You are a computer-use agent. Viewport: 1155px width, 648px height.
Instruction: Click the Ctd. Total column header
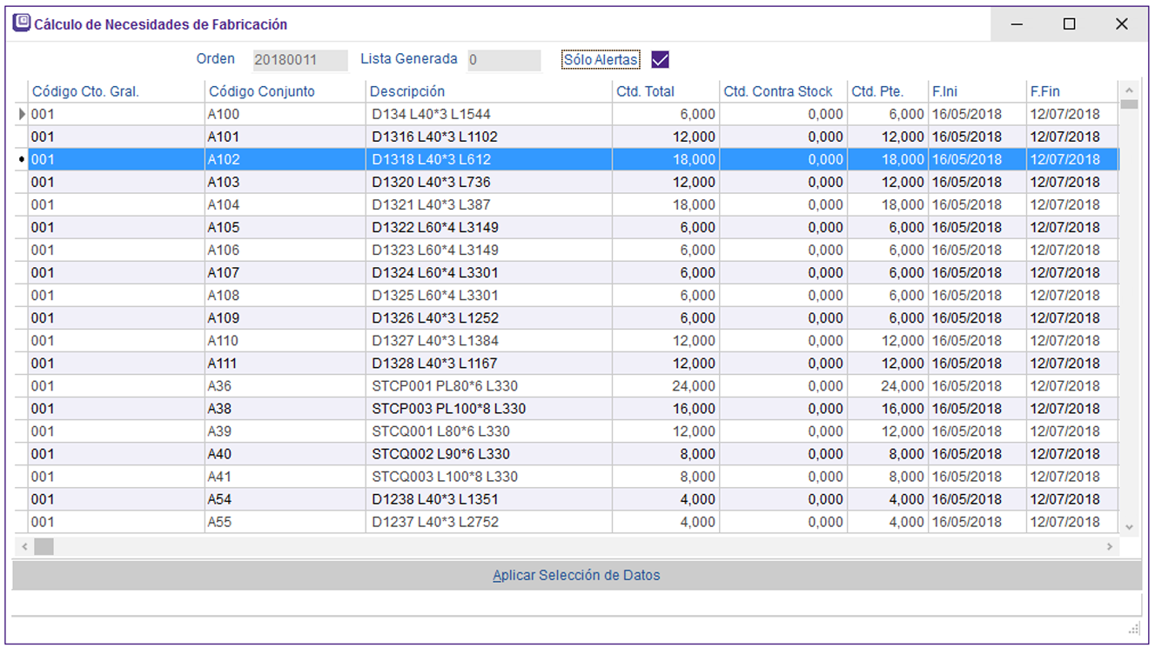645,91
